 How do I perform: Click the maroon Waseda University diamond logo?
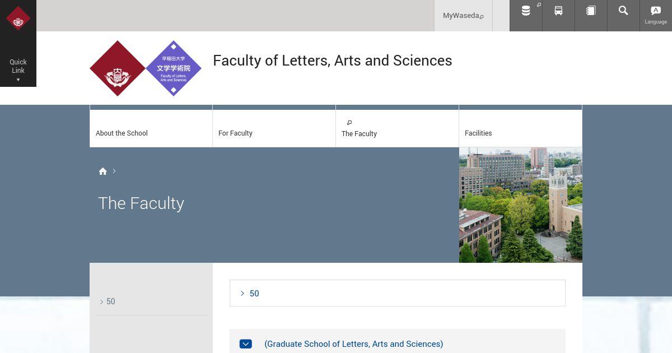pyautogui.click(x=118, y=68)
